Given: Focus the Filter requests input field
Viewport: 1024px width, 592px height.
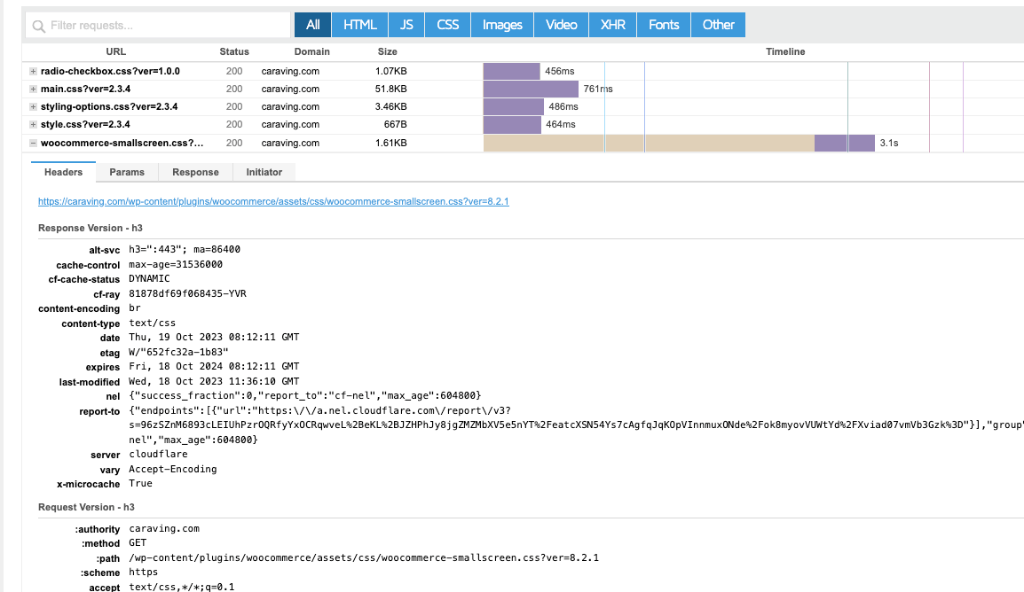Looking at the screenshot, I should pyautogui.click(x=158, y=26).
